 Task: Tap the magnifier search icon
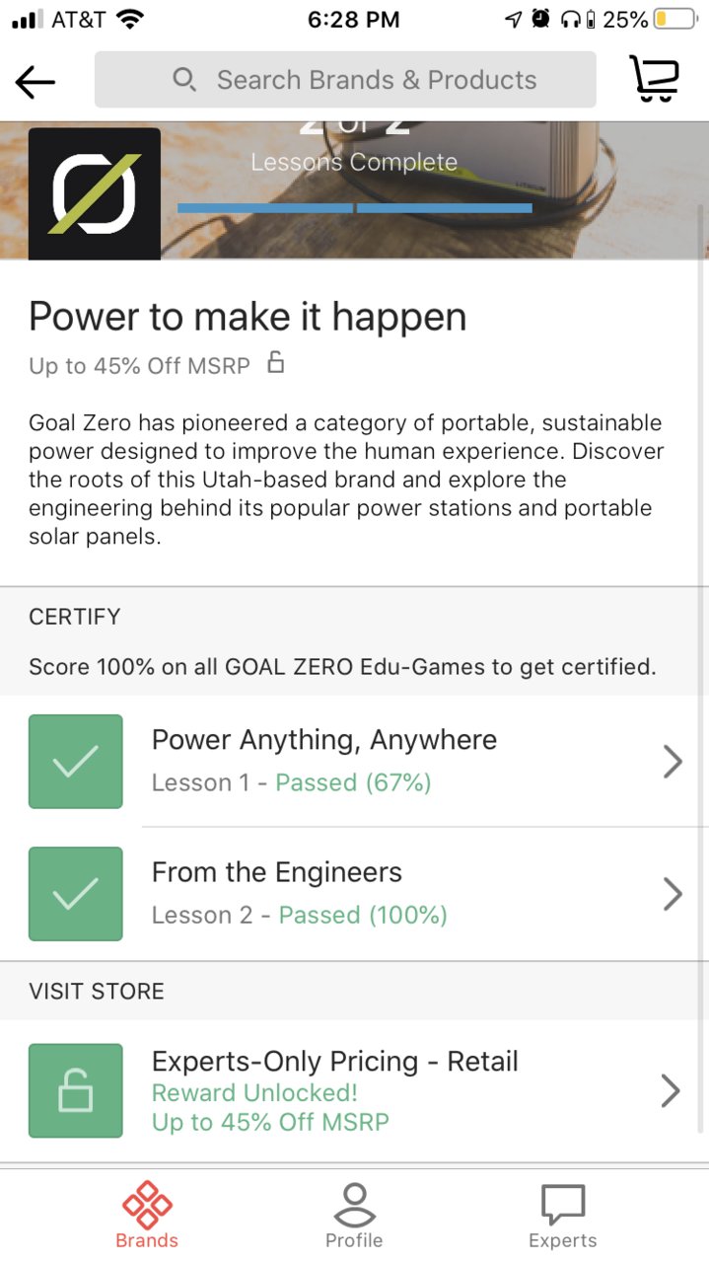click(x=184, y=79)
